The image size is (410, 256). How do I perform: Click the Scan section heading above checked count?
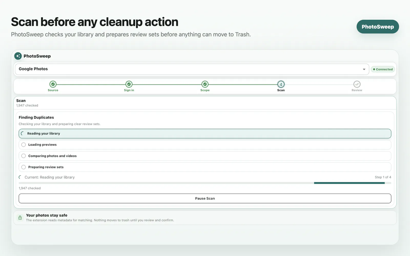21,101
